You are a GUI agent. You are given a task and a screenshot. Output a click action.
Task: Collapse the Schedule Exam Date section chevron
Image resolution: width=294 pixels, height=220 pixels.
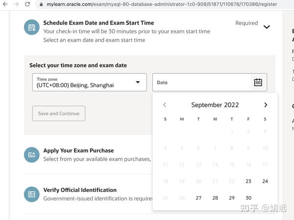(x=267, y=27)
